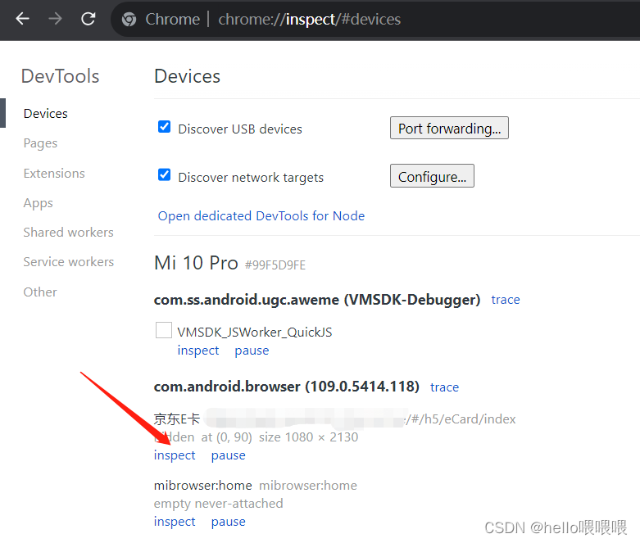
Task: Click the Mi 10 Pro device name
Action: pos(196,263)
